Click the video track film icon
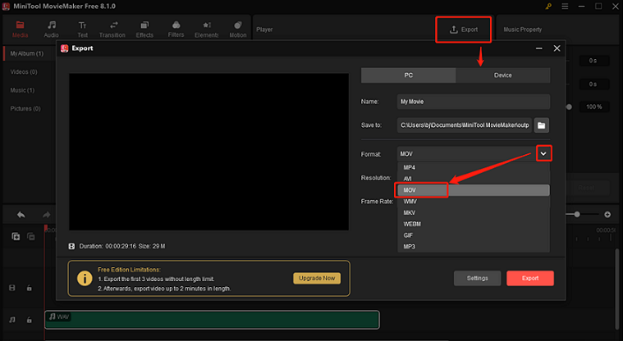623x341 pixels. click(12, 288)
